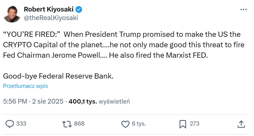Share the post via the upload arrow icon
Viewport: 254px width, 136px height.
click(x=241, y=124)
